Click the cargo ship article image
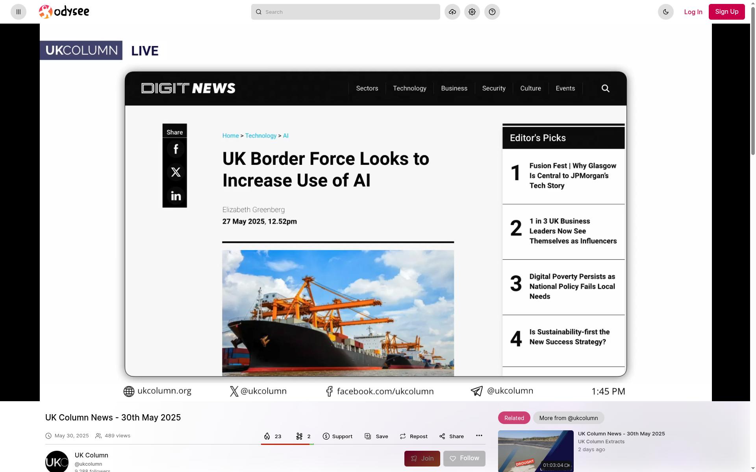The height and width of the screenshot is (472, 756). pos(338,313)
